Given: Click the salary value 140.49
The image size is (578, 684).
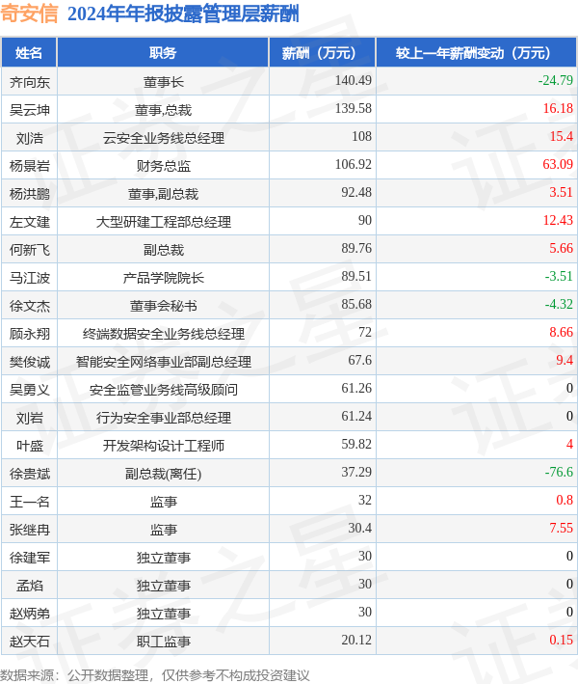Looking at the screenshot, I should (x=354, y=80).
